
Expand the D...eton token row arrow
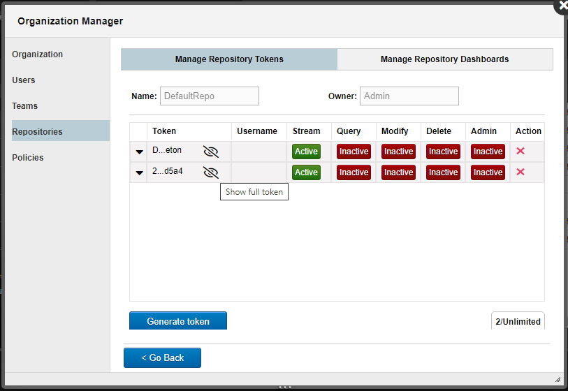click(139, 152)
